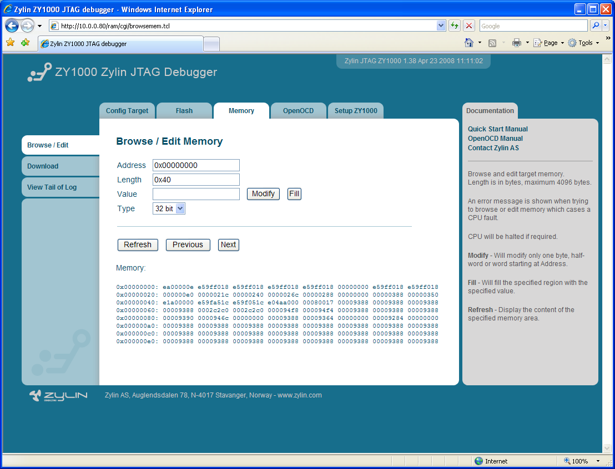
Task: Click the Previous button
Action: pos(188,244)
